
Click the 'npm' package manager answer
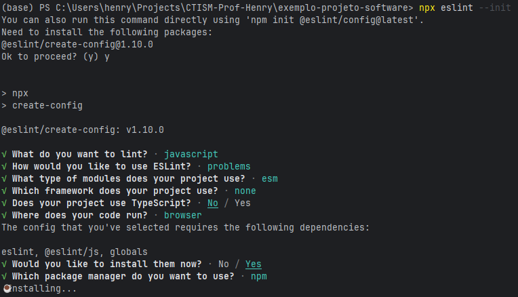pos(259,276)
